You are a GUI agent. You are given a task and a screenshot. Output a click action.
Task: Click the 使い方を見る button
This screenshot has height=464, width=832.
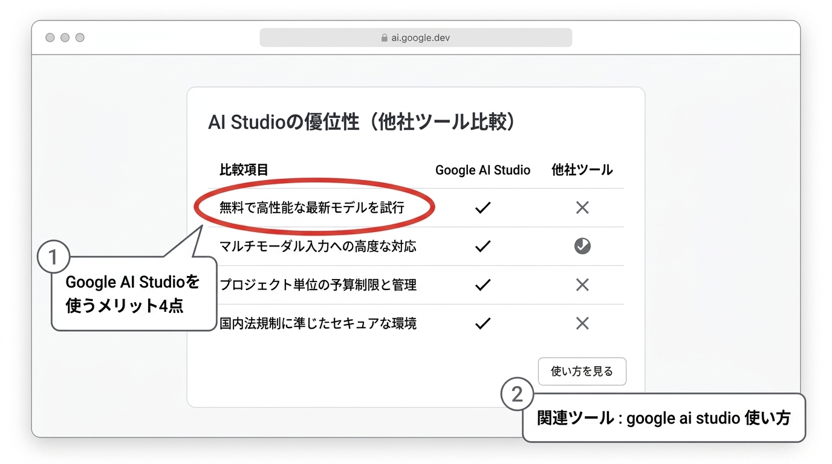point(582,371)
